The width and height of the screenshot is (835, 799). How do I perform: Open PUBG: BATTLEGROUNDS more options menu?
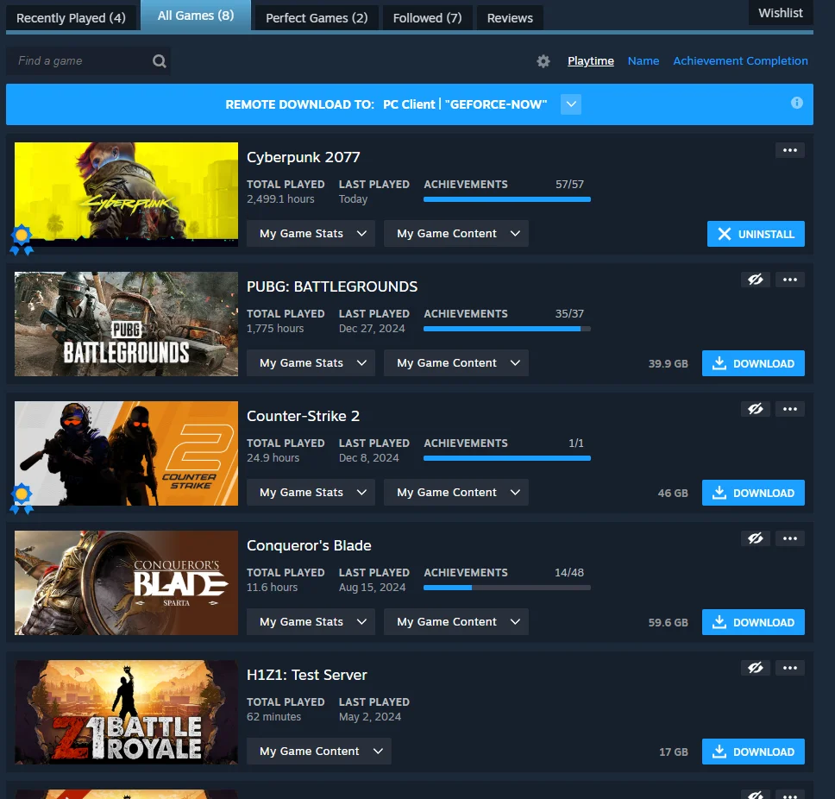tap(790, 280)
